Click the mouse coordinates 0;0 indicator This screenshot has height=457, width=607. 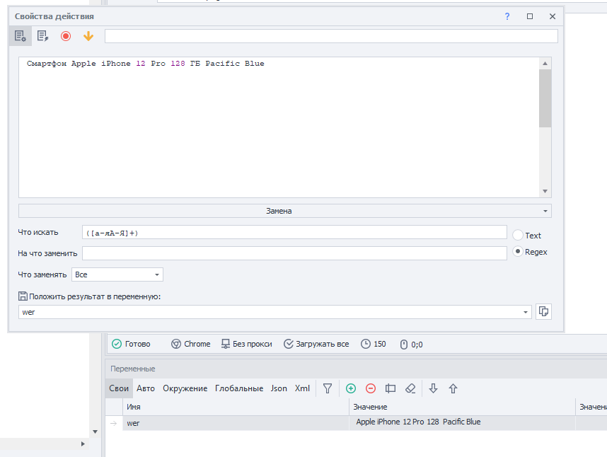coord(411,345)
